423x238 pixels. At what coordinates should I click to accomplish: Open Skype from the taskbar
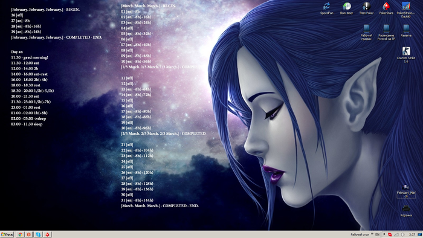(x=38, y=234)
